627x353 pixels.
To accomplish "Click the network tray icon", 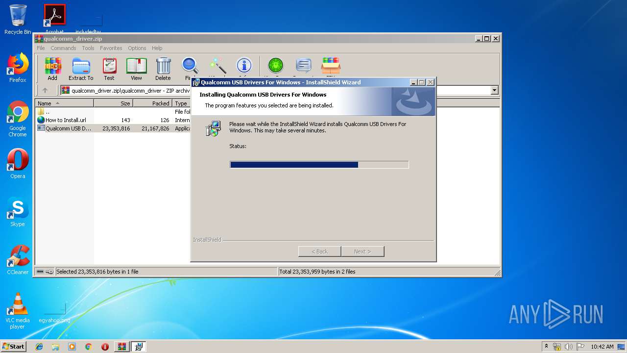I will click(x=557, y=347).
